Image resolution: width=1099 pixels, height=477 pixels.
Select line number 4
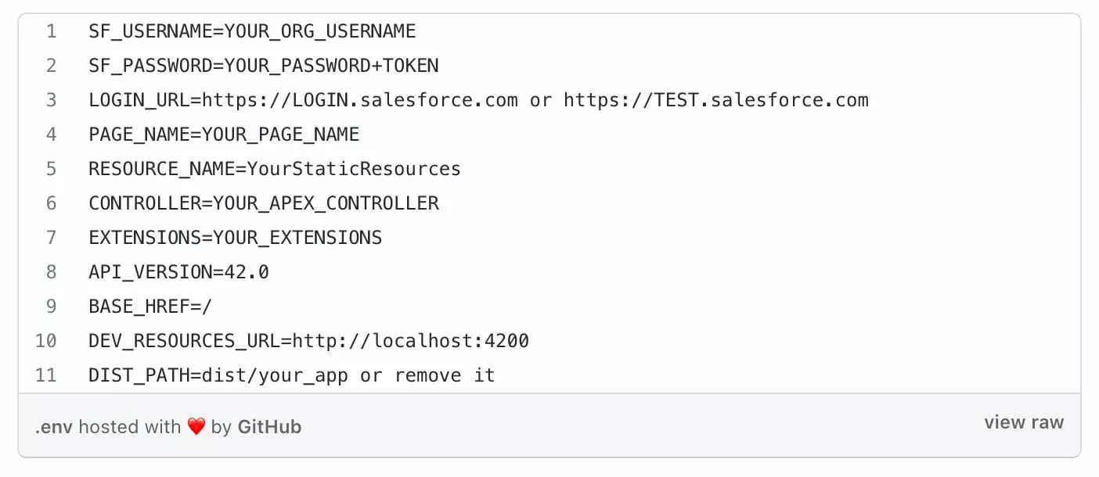(51, 134)
